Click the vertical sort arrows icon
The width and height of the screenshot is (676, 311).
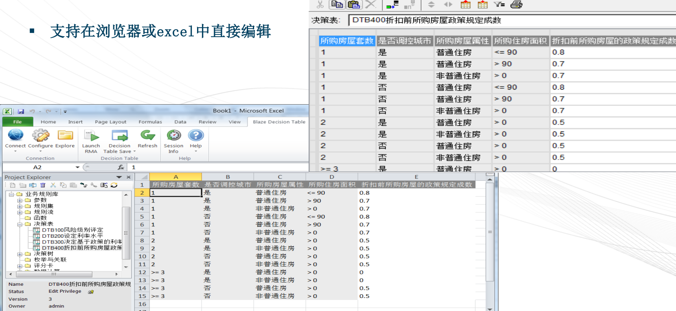click(431, 5)
